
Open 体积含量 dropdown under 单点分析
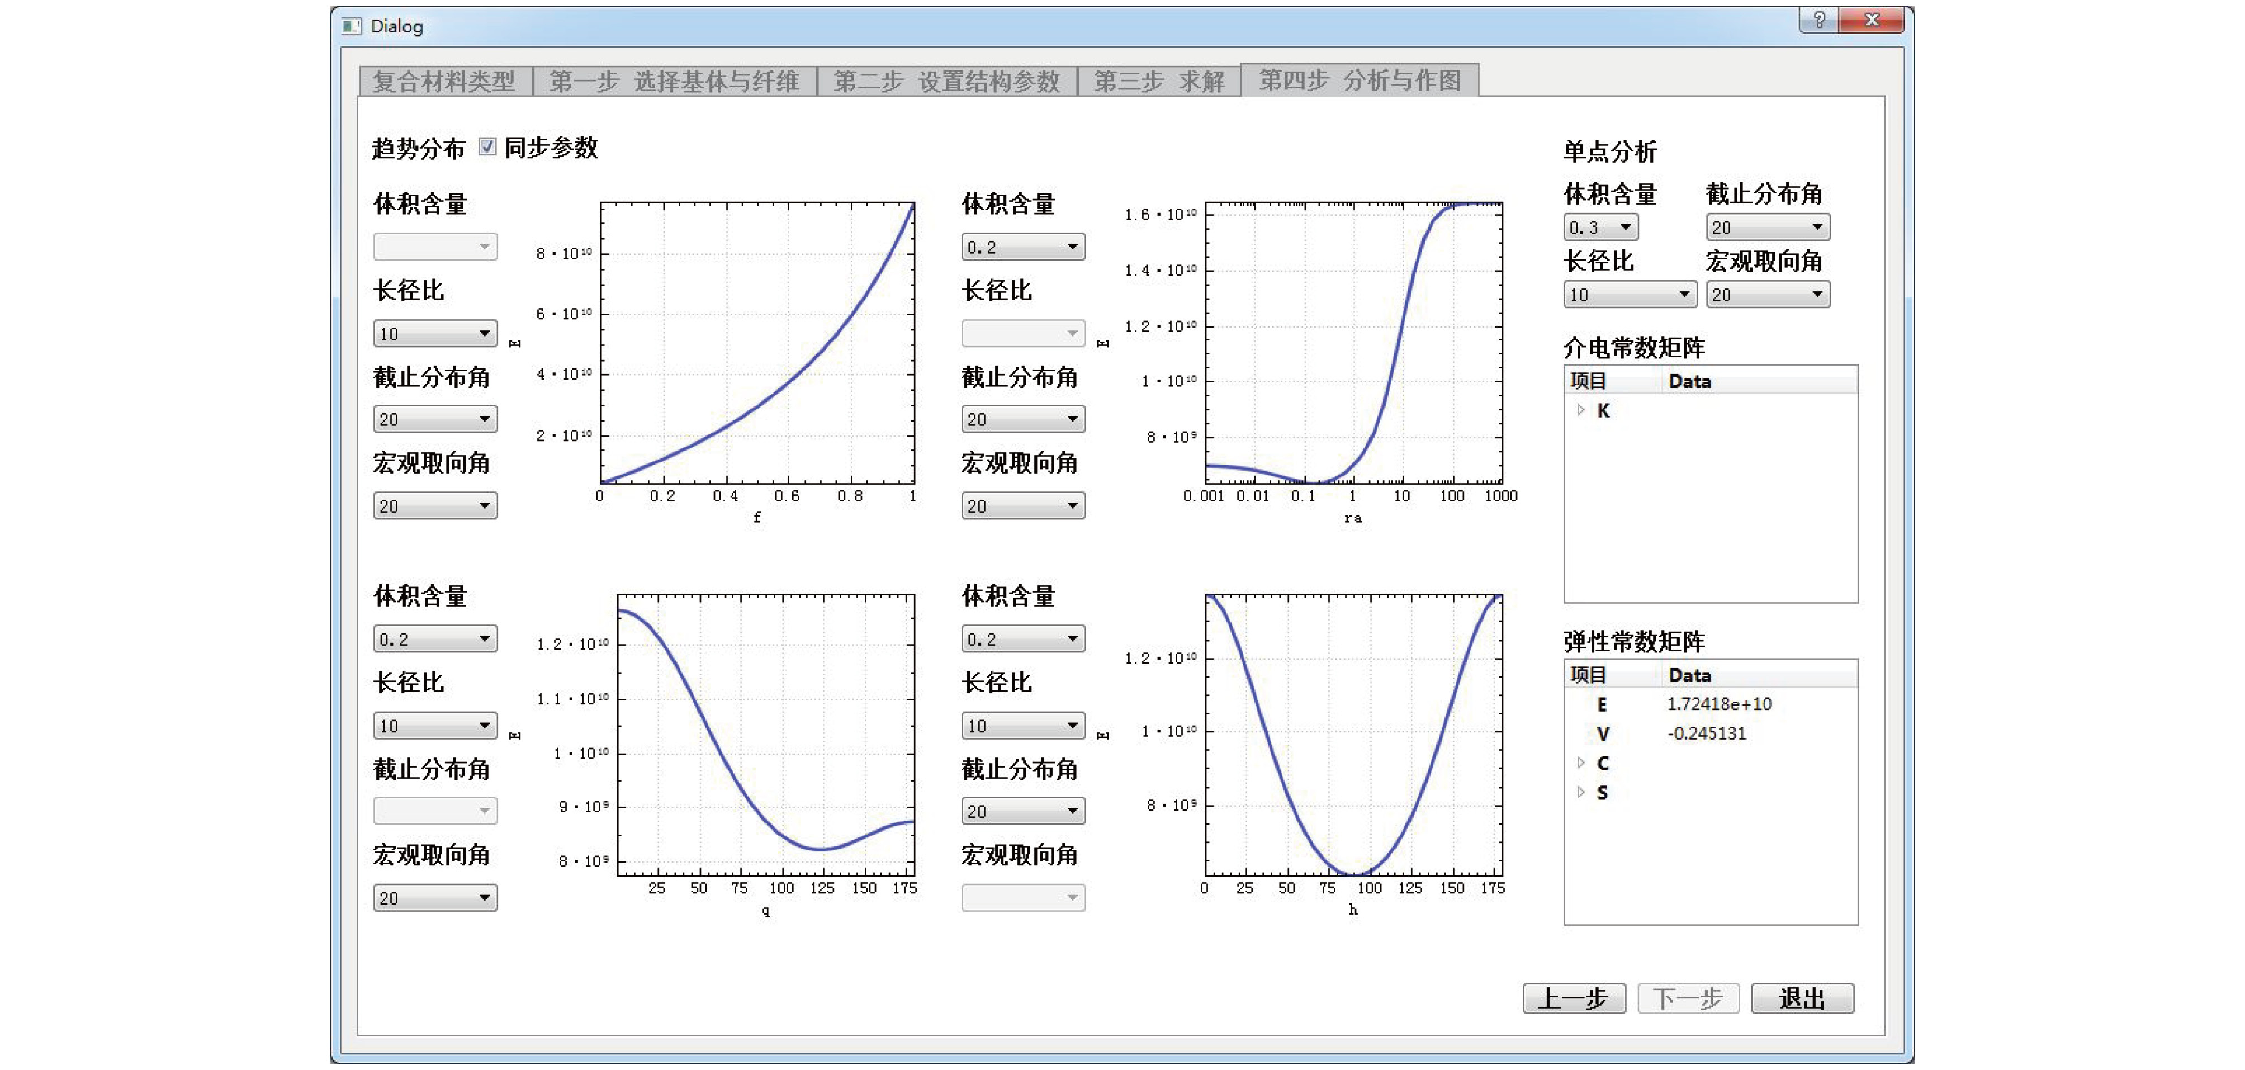tap(1600, 228)
